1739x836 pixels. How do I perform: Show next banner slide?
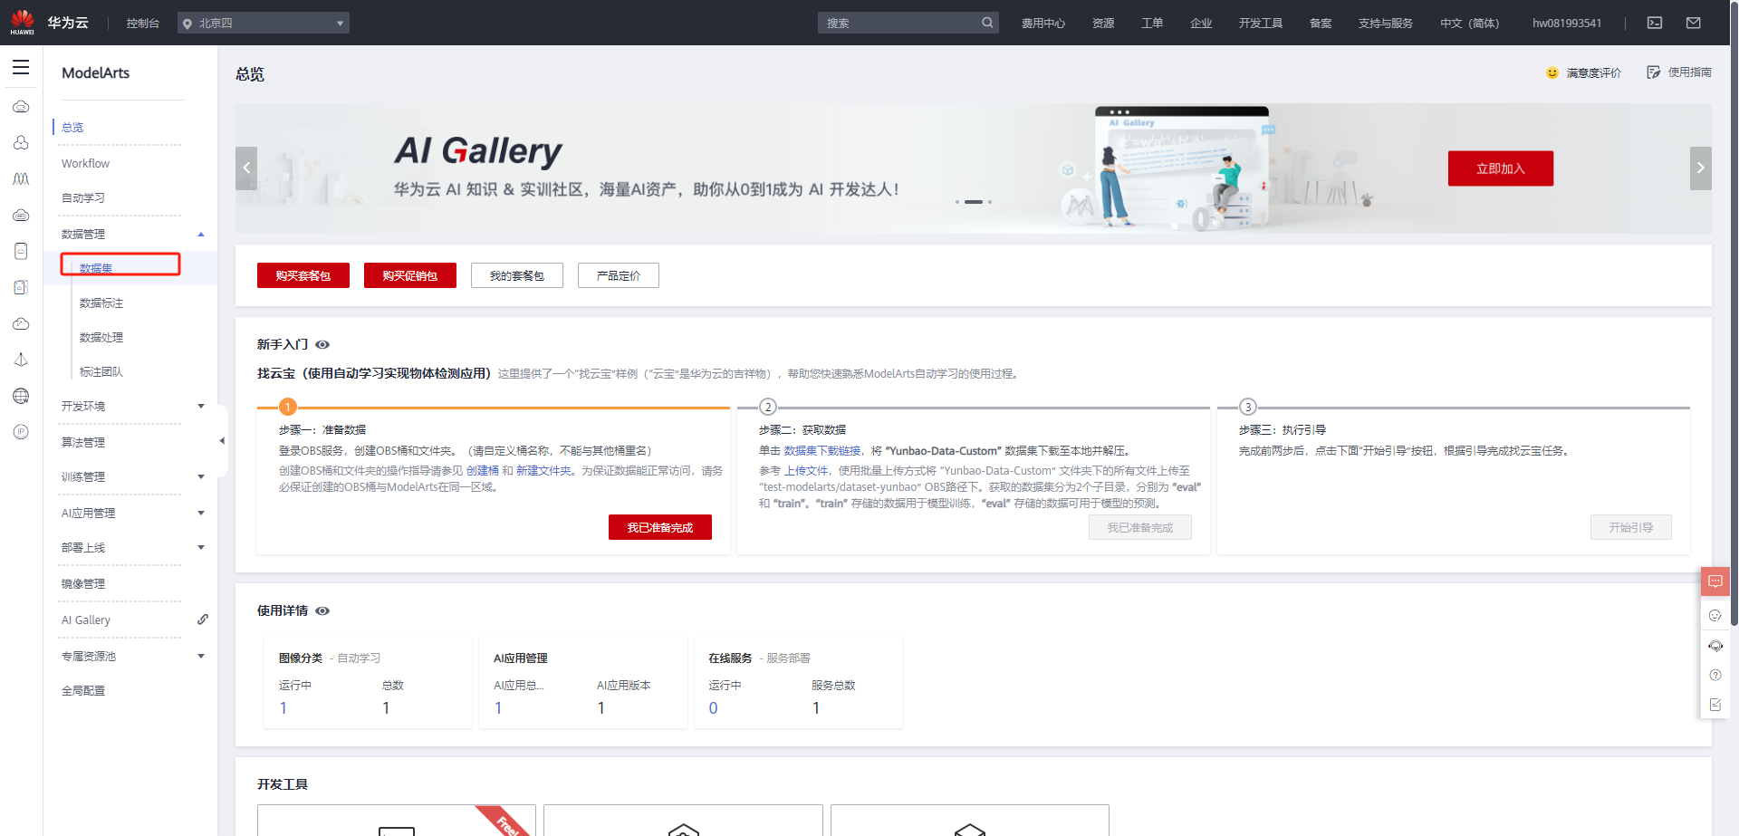tap(1701, 168)
